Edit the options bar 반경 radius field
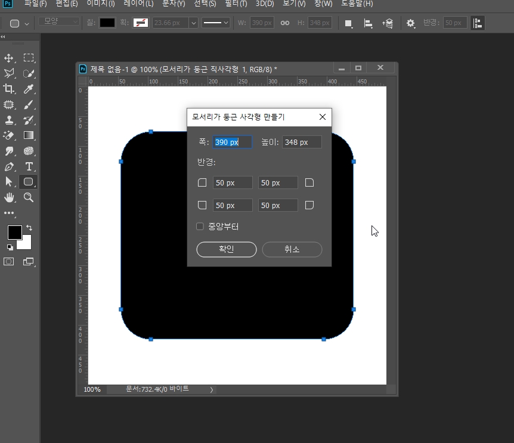This screenshot has width=514, height=443. point(455,23)
